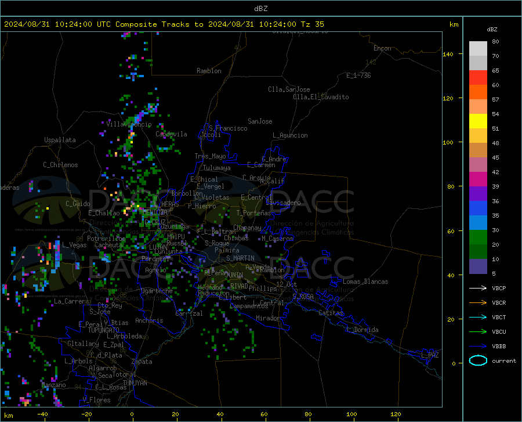Click the '140' tick on right axis
This screenshot has width=522, height=422.
[448, 54]
